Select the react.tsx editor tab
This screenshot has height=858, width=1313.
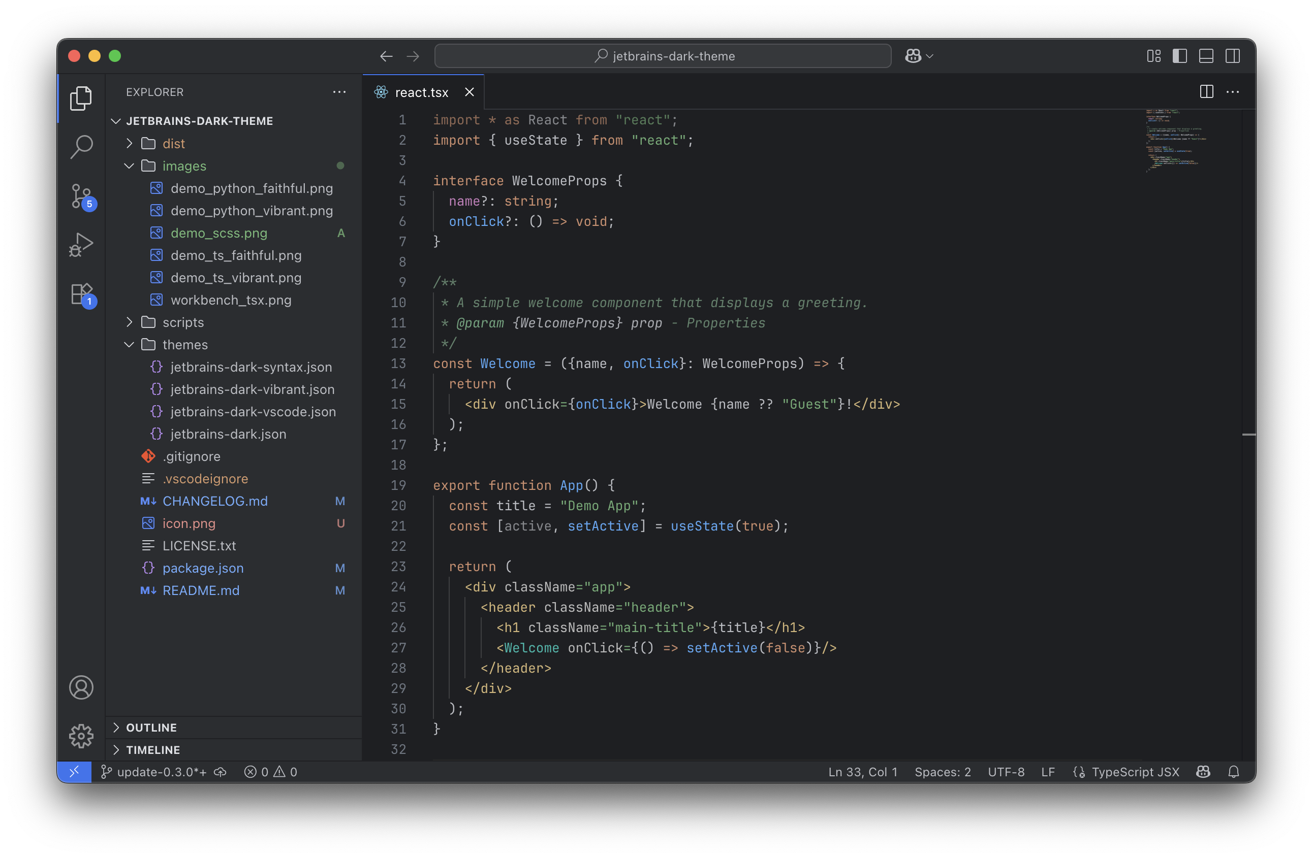click(x=421, y=92)
